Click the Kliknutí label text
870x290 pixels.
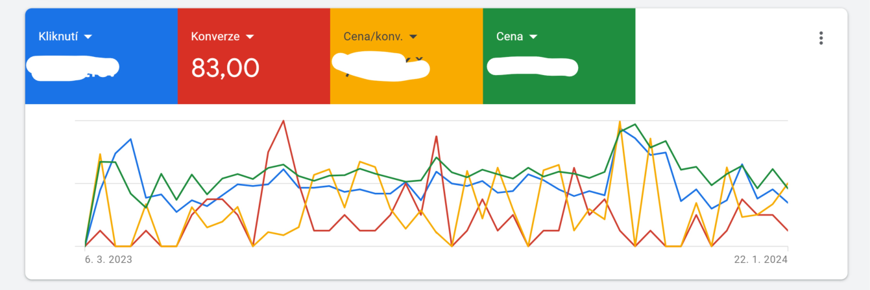coord(58,36)
